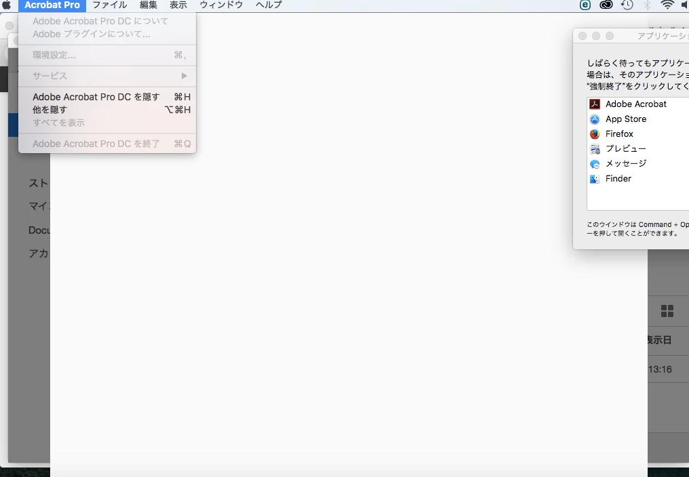Click the Adobe Acrobat app icon
689x477 pixels.
pos(595,104)
